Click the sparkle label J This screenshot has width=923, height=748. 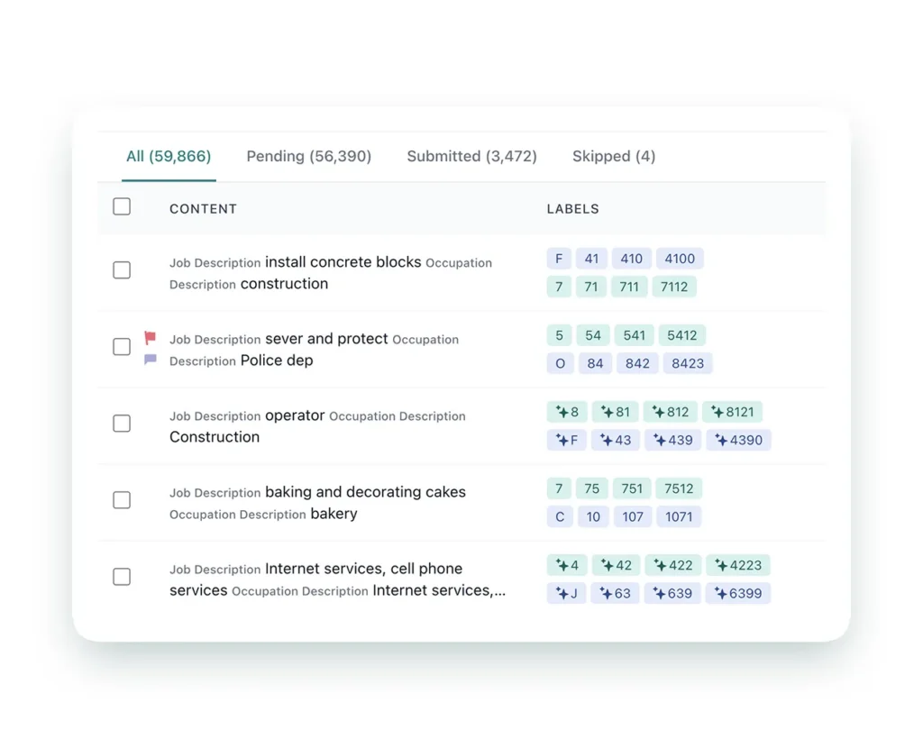[x=566, y=593]
